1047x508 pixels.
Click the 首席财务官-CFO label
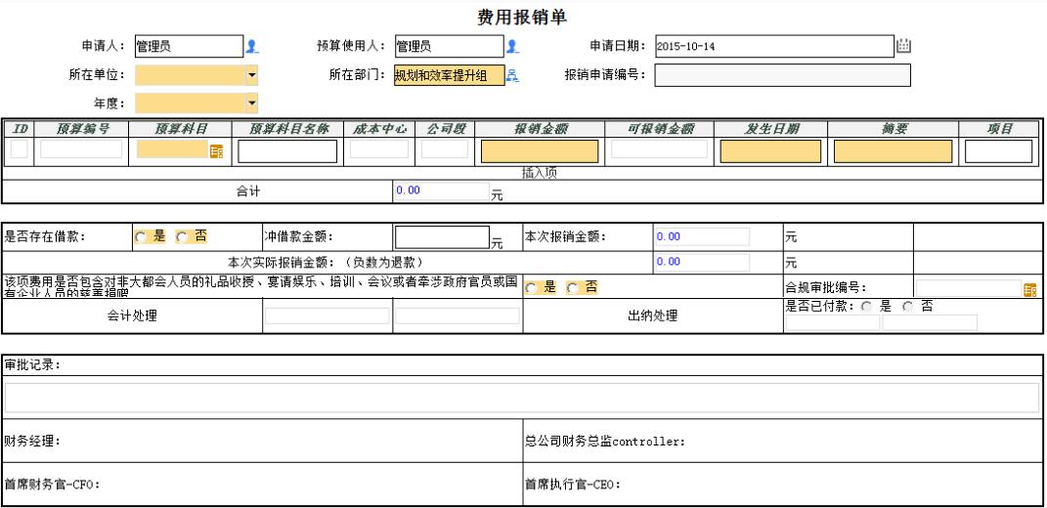52,485
